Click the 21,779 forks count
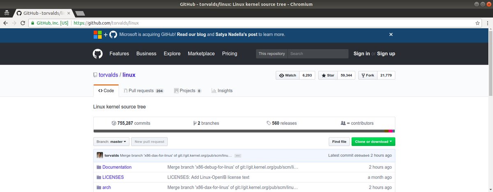Screen dimensions: 493x192 point(386,75)
